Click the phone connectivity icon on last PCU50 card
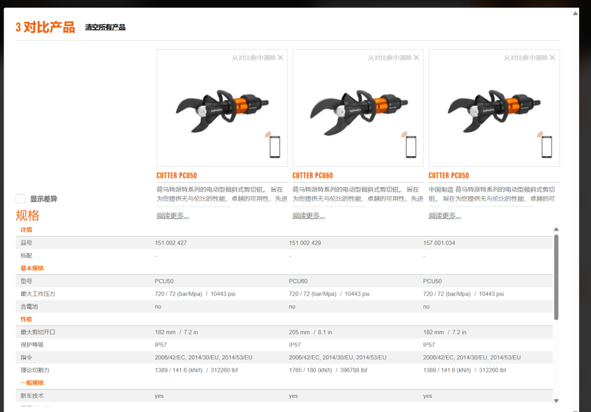This screenshot has width=591, height=412. [x=545, y=145]
